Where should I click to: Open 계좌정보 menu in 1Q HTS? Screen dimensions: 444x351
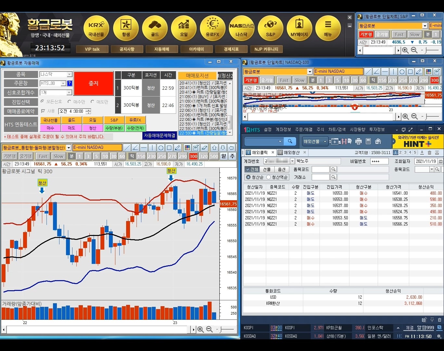coord(283,129)
